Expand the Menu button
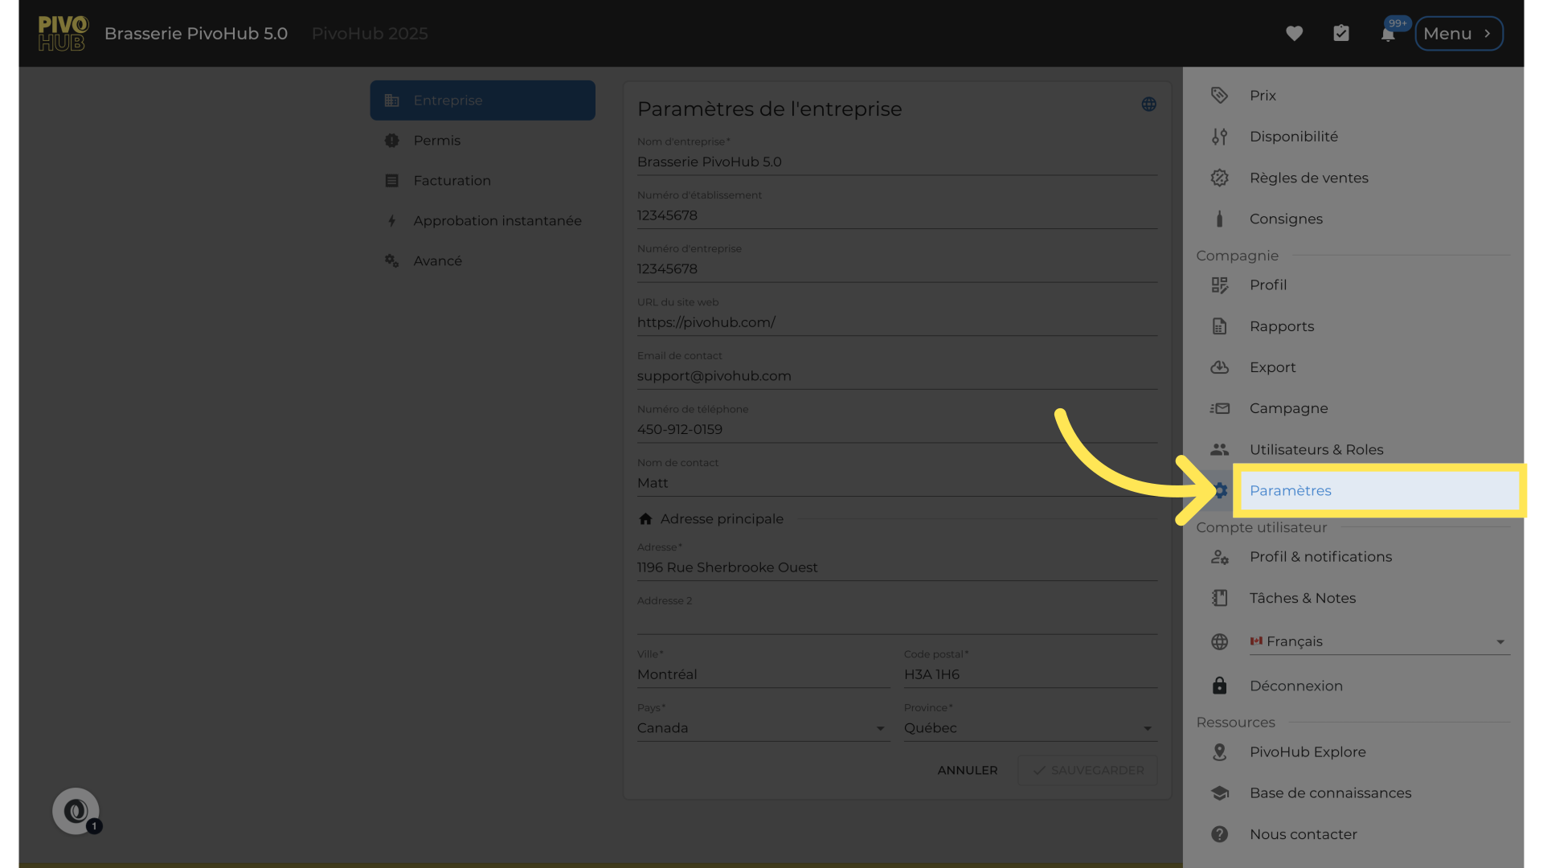 (1459, 34)
